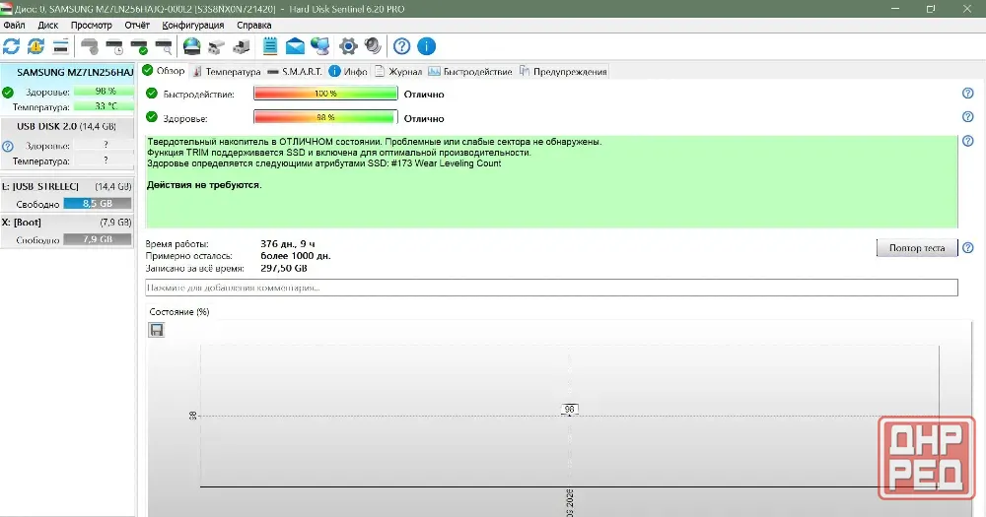The image size is (986, 517).
Task: Click the '297,50 GB' written value
Action: 284,268
